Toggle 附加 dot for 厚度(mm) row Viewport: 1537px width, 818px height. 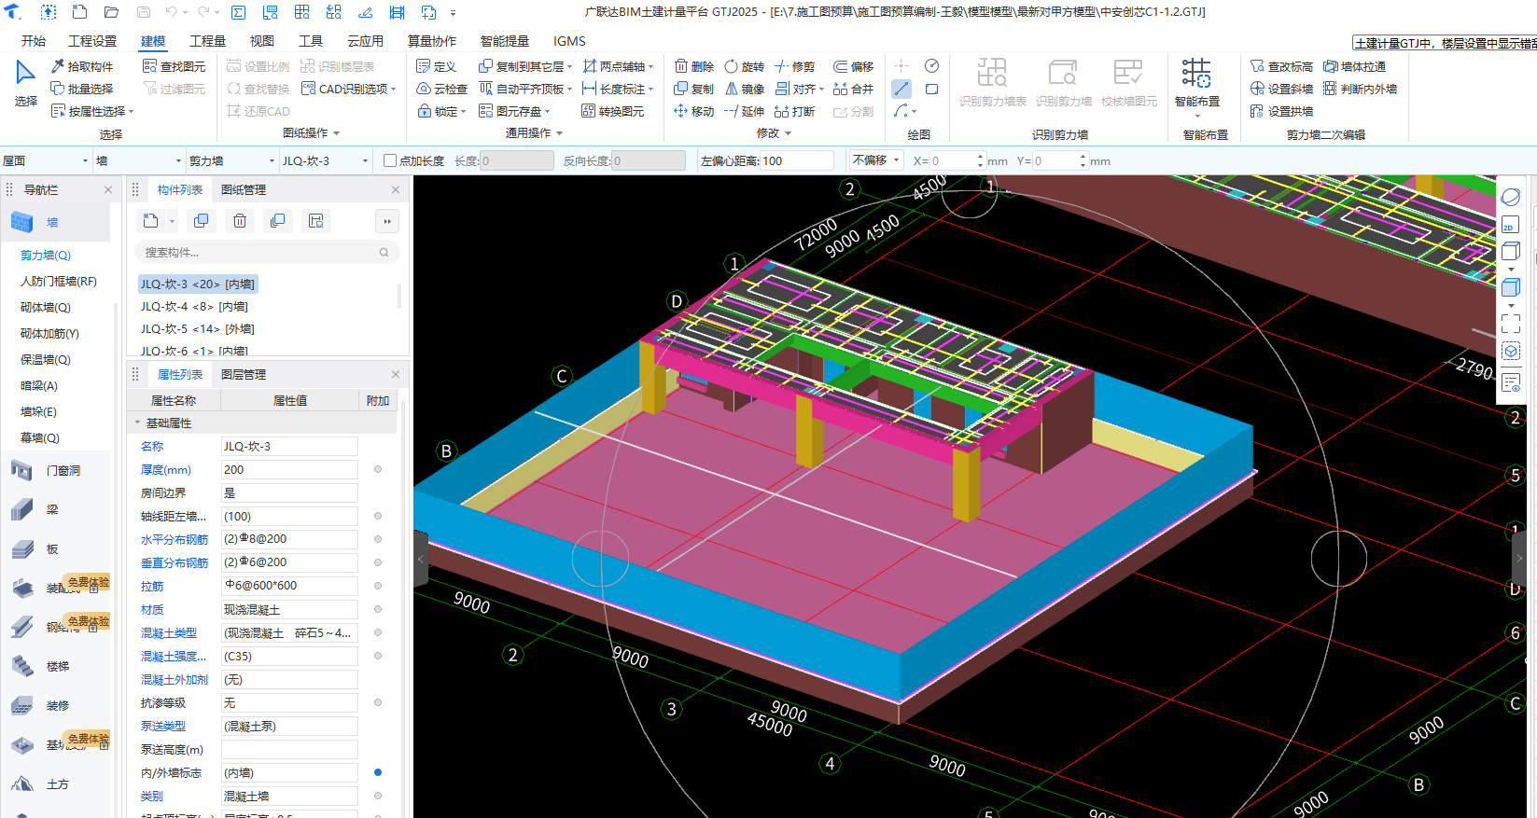pyautogui.click(x=378, y=469)
